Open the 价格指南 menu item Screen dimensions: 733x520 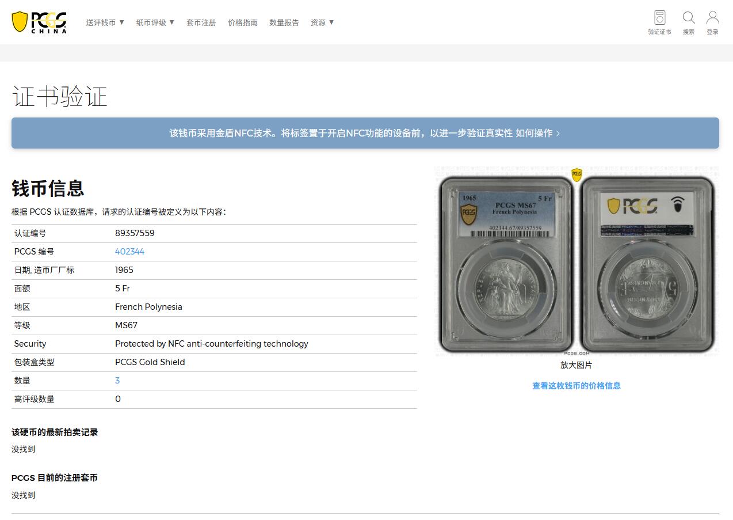pos(242,22)
